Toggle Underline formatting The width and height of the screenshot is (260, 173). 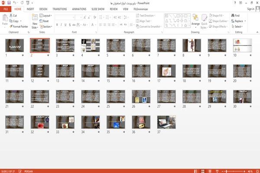65,25
